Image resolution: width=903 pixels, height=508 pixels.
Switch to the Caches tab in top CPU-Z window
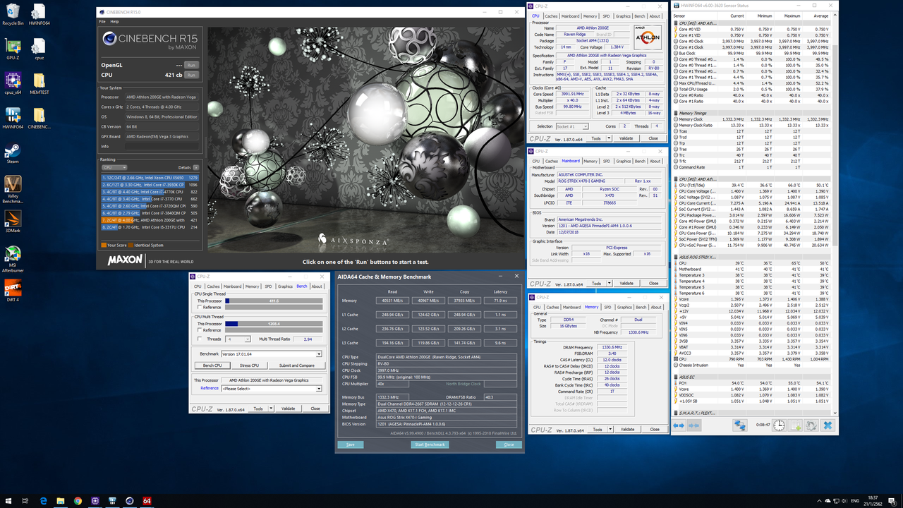tap(552, 16)
